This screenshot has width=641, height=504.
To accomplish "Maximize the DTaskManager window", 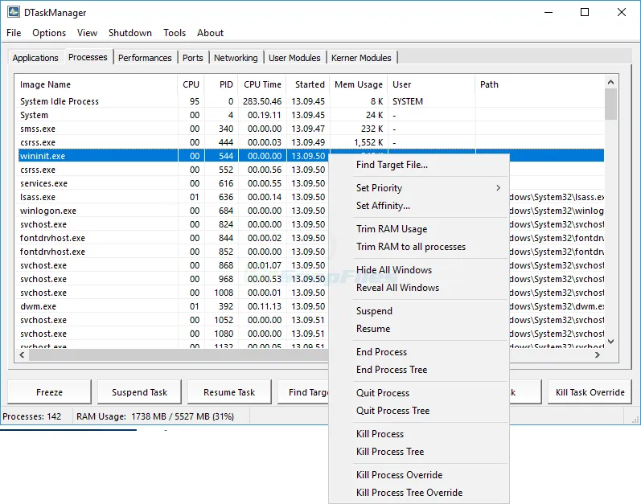I will click(585, 12).
